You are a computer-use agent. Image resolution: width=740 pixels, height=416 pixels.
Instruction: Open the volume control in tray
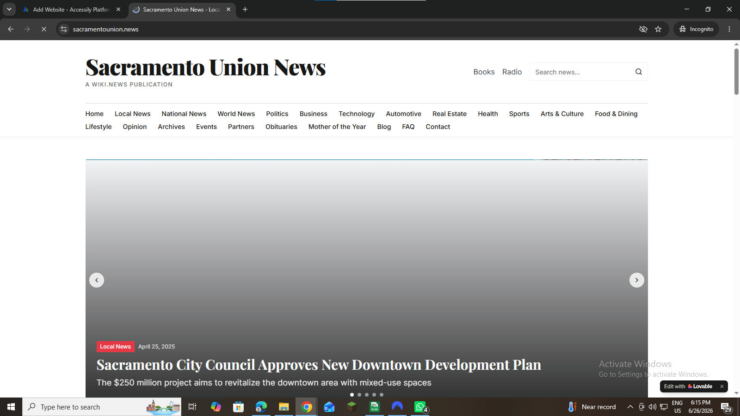point(652,407)
